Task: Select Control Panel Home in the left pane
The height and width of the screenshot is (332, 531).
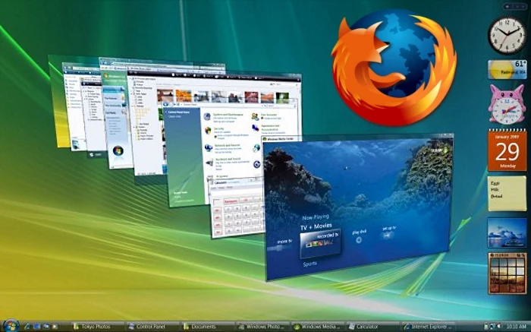Action: (x=178, y=112)
